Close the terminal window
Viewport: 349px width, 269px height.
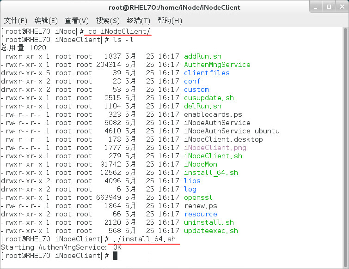pos(343,7)
